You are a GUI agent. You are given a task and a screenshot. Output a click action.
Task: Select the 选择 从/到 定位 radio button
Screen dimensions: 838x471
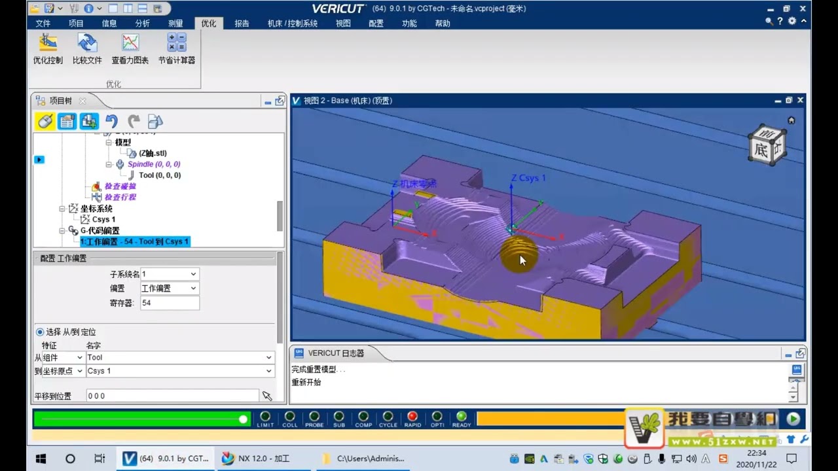(40, 332)
